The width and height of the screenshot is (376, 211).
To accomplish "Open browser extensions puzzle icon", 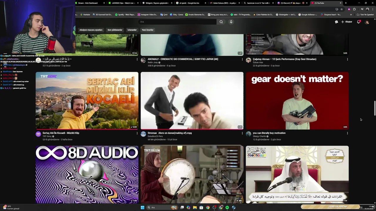I will tap(354, 9).
